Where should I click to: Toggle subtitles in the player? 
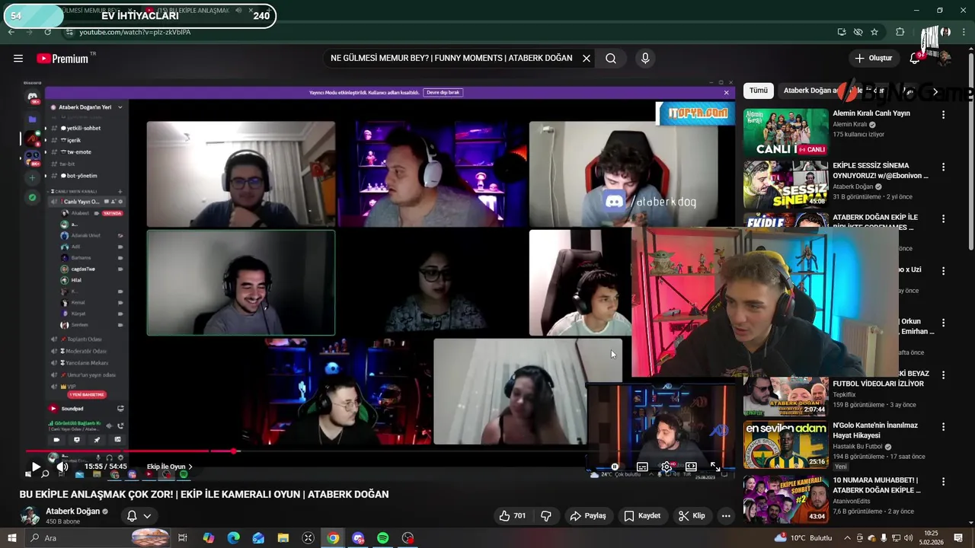coord(642,467)
